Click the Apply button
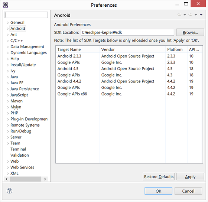Image resolution: width=208 pixels, height=202 pixels. pos(190,177)
